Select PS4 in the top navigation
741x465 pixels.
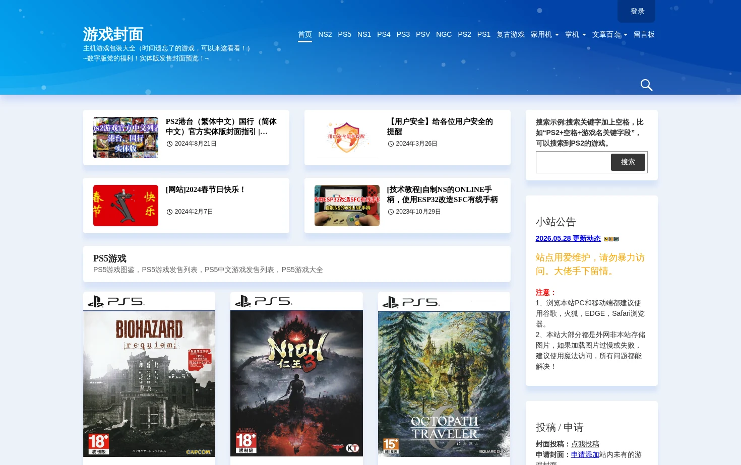click(384, 34)
